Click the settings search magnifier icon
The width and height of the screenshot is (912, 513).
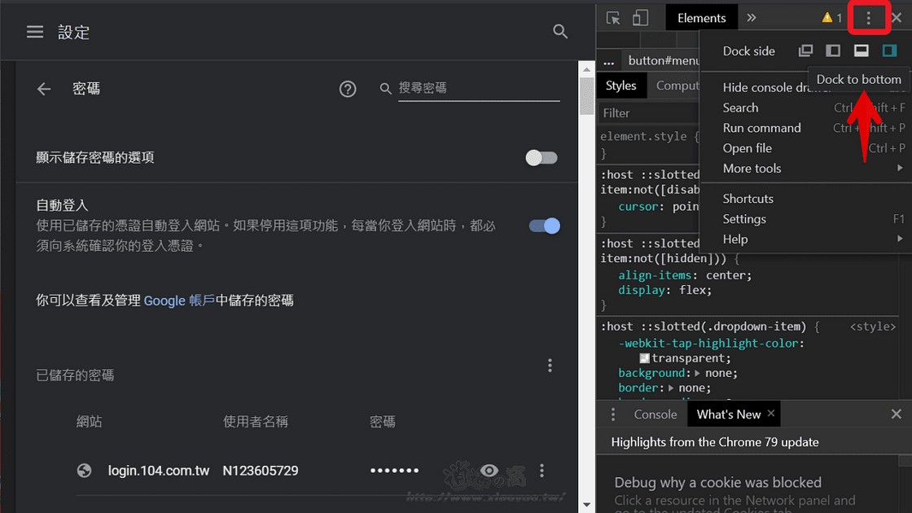click(x=560, y=32)
